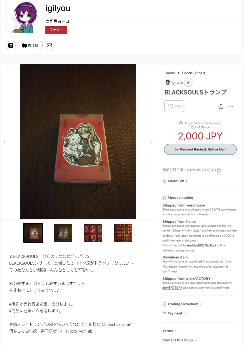Expand the Trading Flowchart section
244x347 pixels.
tap(182, 304)
